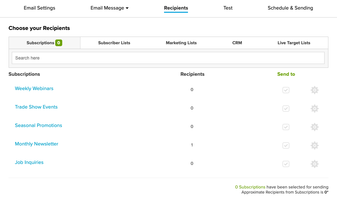
Task: Switch to Marketing Lists tab
Action: [181, 43]
